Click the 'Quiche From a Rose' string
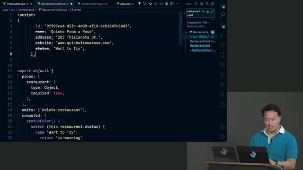Screen dimensions: 303x170 71,32
